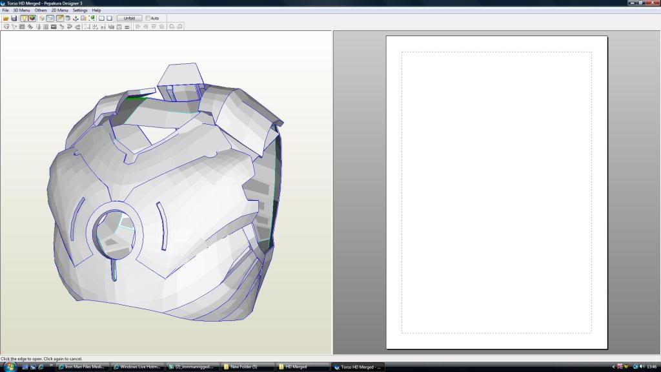This screenshot has height=372, width=661.
Task: Click the anchor icon in toolbar
Action: tap(76, 18)
